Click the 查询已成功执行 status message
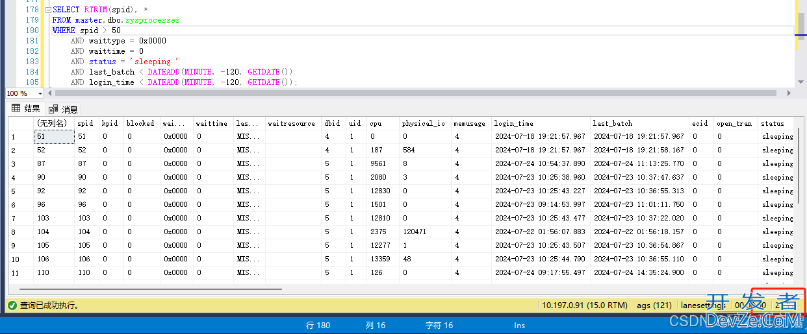807x334 pixels. pos(49,305)
